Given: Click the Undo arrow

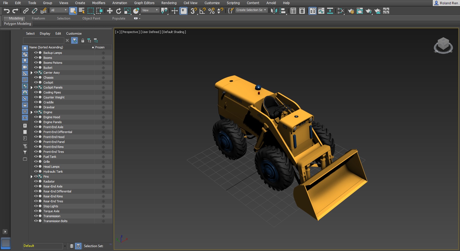Looking at the screenshot, I should [7, 11].
